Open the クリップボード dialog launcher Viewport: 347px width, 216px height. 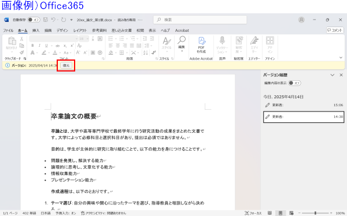coord(25,58)
